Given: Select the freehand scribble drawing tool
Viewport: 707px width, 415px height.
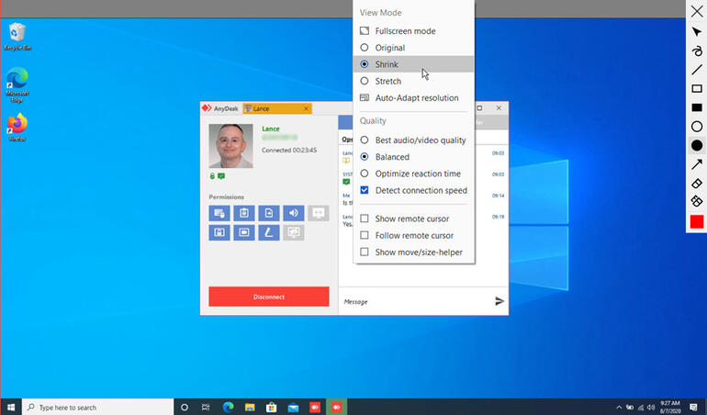Looking at the screenshot, I should coord(697,50).
